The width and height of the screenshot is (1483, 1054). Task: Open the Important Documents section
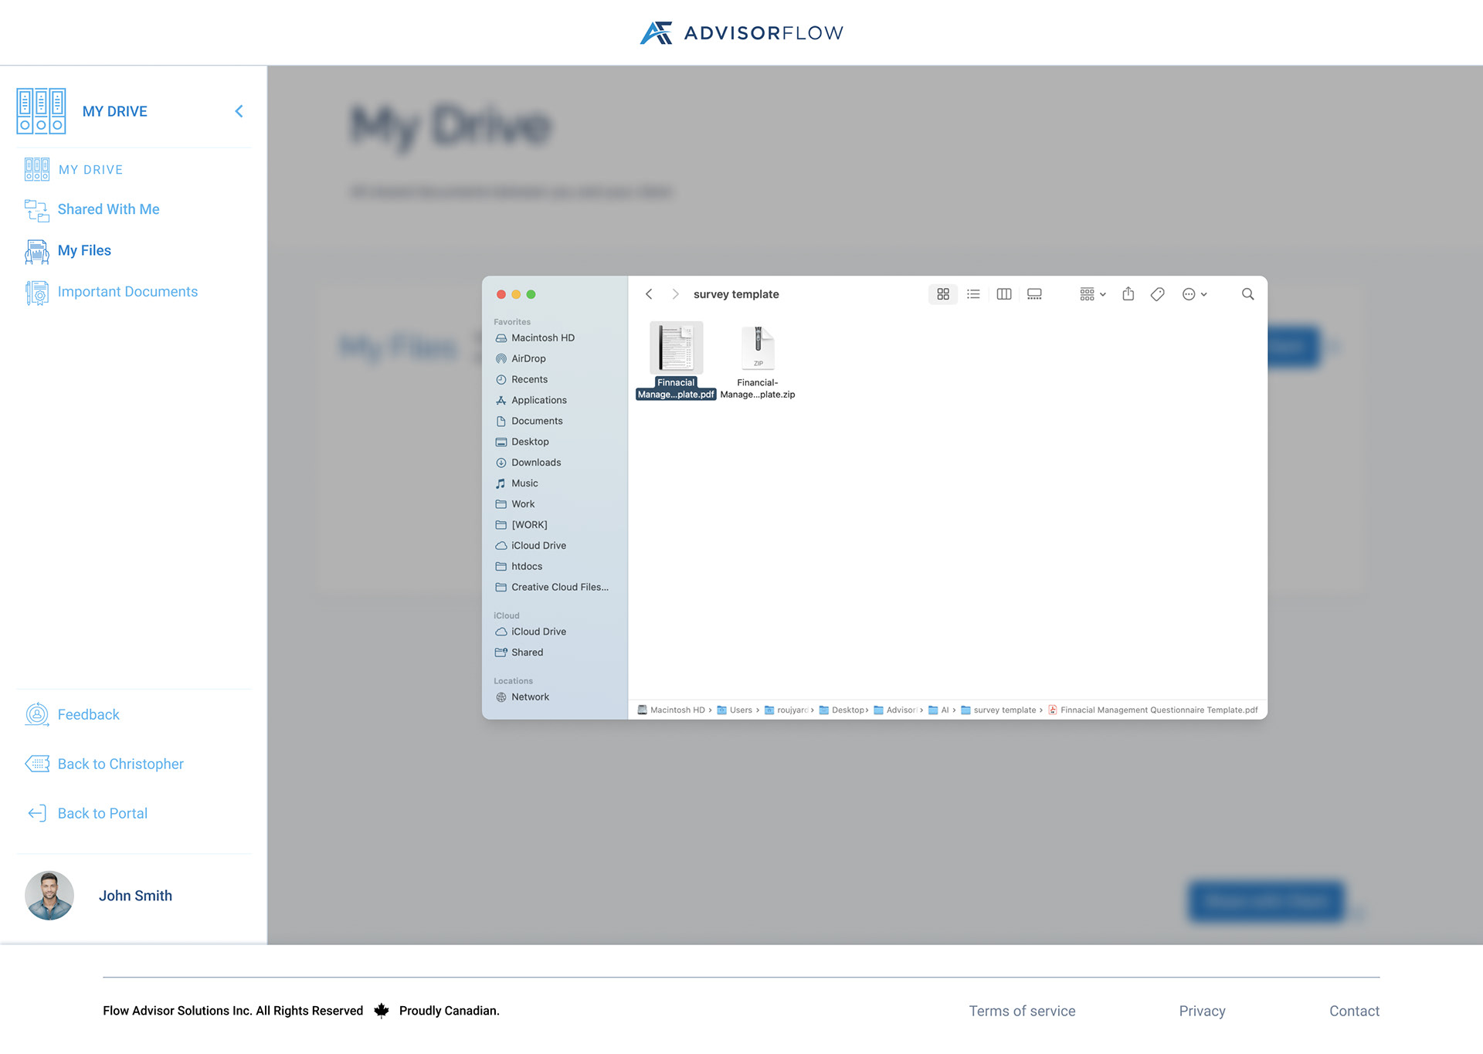pos(127,291)
